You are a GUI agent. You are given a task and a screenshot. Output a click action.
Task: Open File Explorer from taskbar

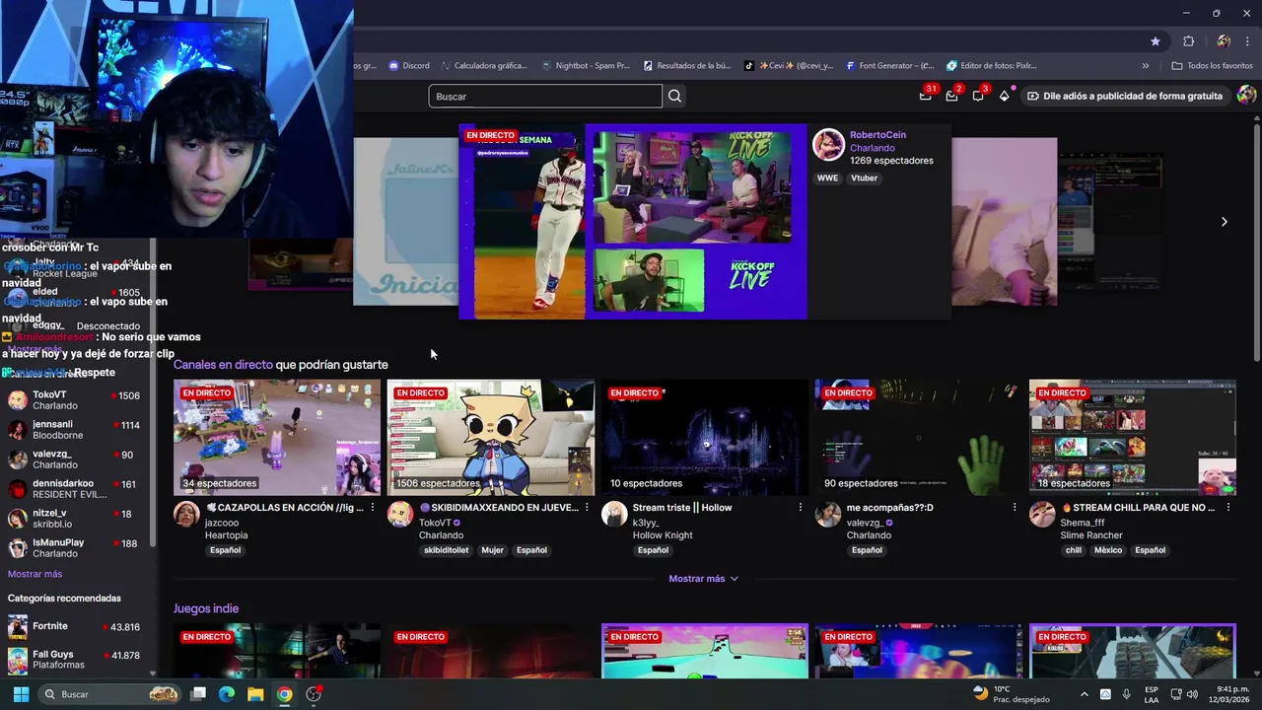pyautogui.click(x=255, y=694)
